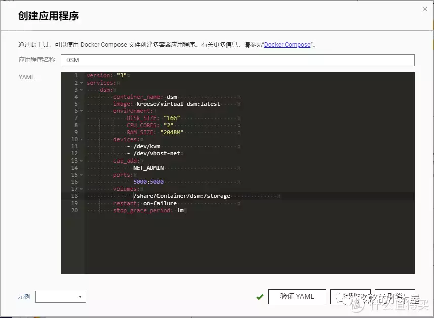Click the /dev/vhost-net device entry
Image resolution: width=434 pixels, height=318 pixels.
156,153
